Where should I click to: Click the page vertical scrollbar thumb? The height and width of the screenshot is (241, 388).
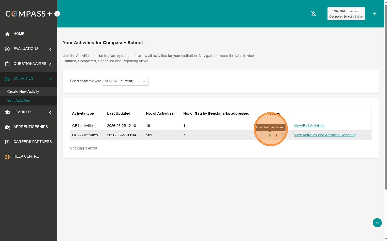tap(386, 97)
